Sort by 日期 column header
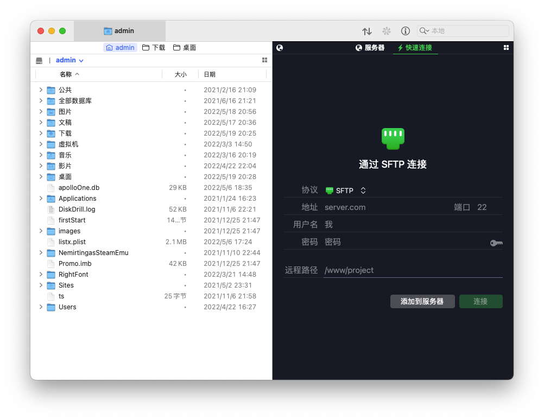544x420 pixels. (x=210, y=74)
